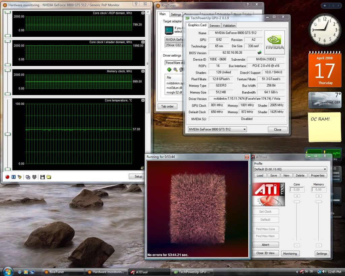
Task: Click the BIOS save chip icon in GPU-Z
Action: (x=259, y=52)
